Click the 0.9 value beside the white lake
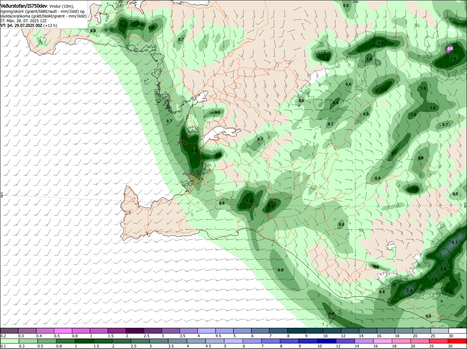This screenshot has height=349, width=467. point(217,112)
